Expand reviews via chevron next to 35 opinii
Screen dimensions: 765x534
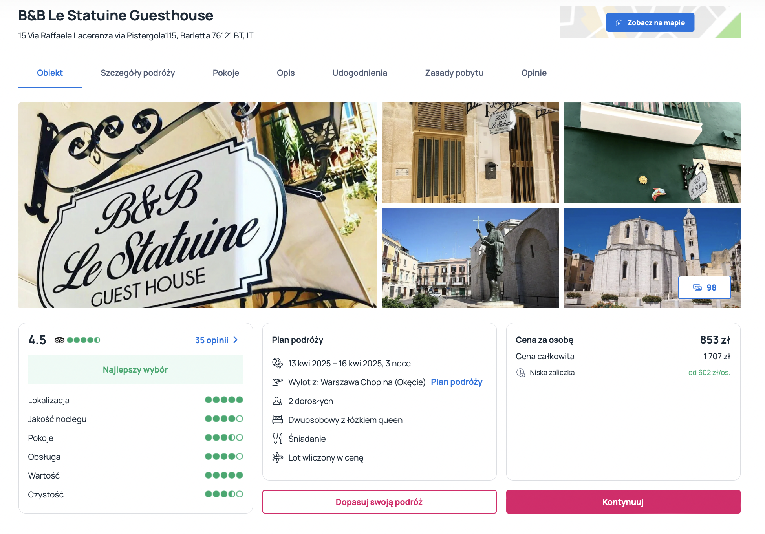pos(236,340)
